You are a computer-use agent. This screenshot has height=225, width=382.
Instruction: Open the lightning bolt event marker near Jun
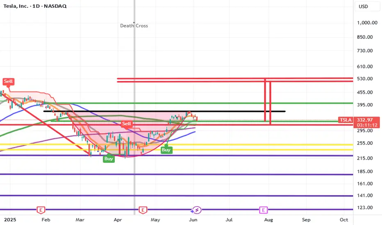pos(197,210)
